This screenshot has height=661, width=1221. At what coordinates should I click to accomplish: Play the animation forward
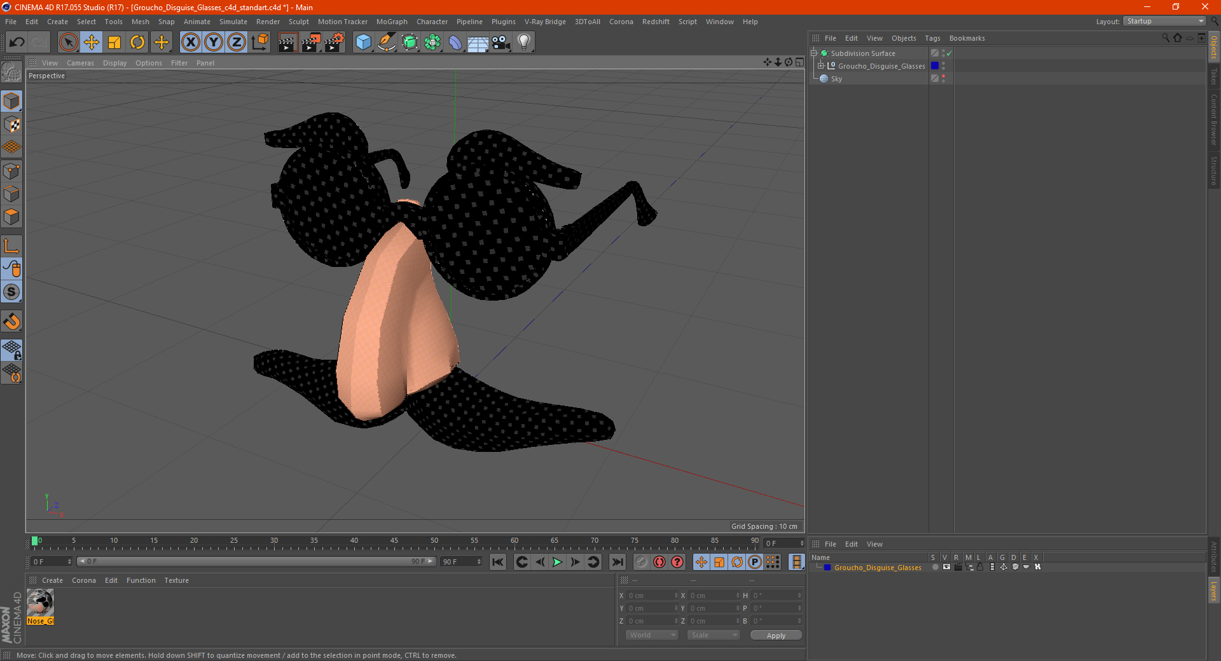[557, 562]
